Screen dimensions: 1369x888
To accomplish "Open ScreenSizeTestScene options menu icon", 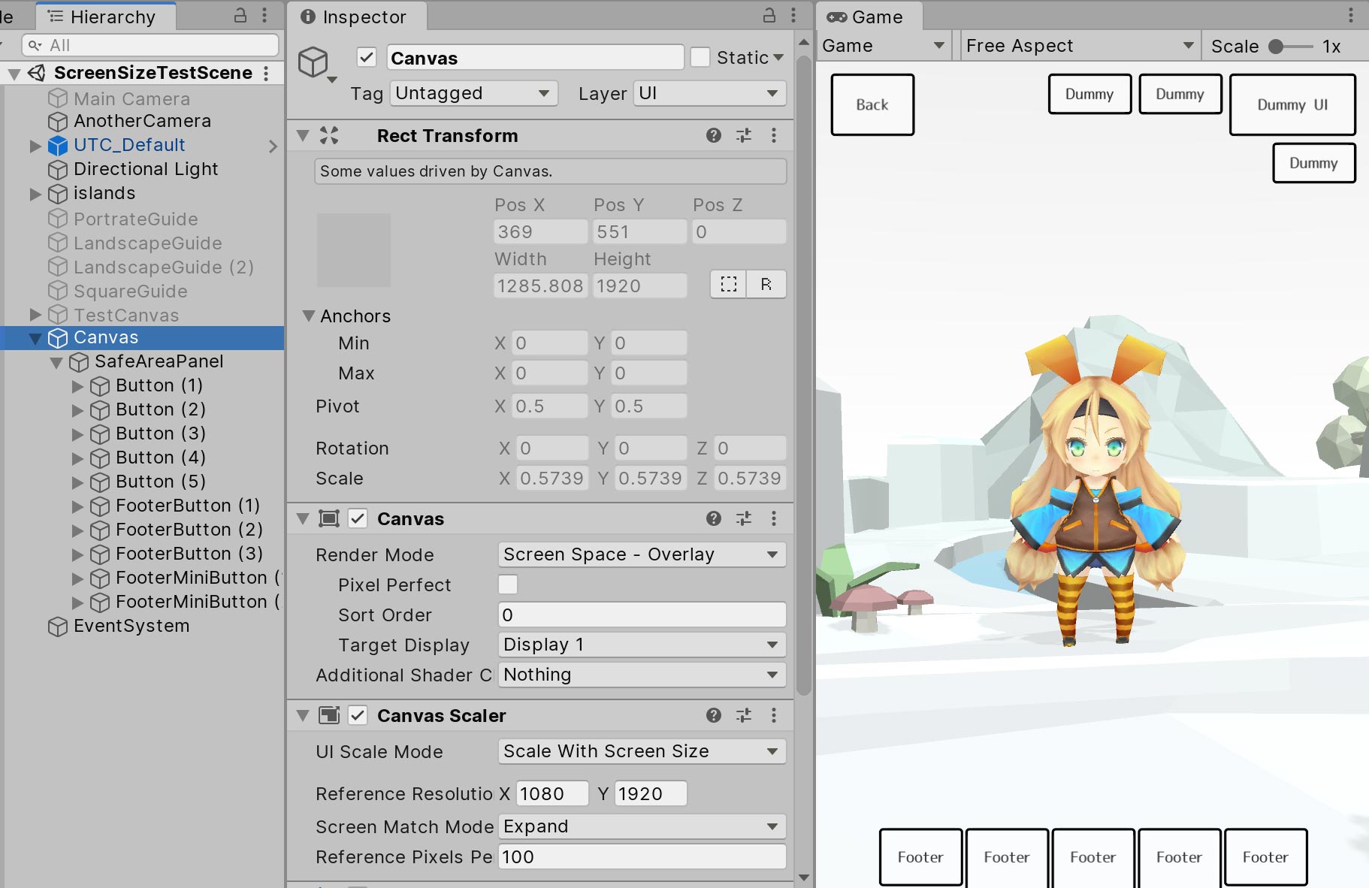I will [266, 73].
